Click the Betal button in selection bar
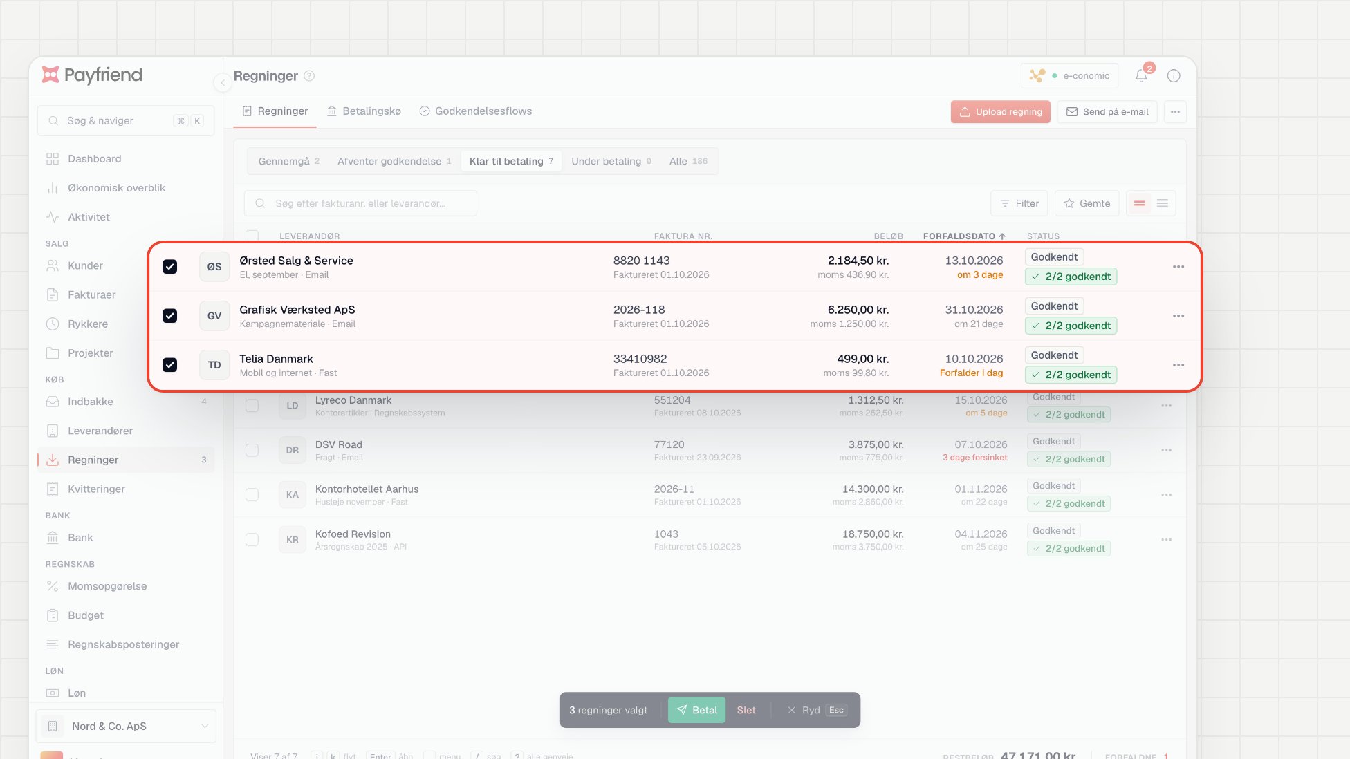This screenshot has width=1350, height=759. [x=696, y=710]
